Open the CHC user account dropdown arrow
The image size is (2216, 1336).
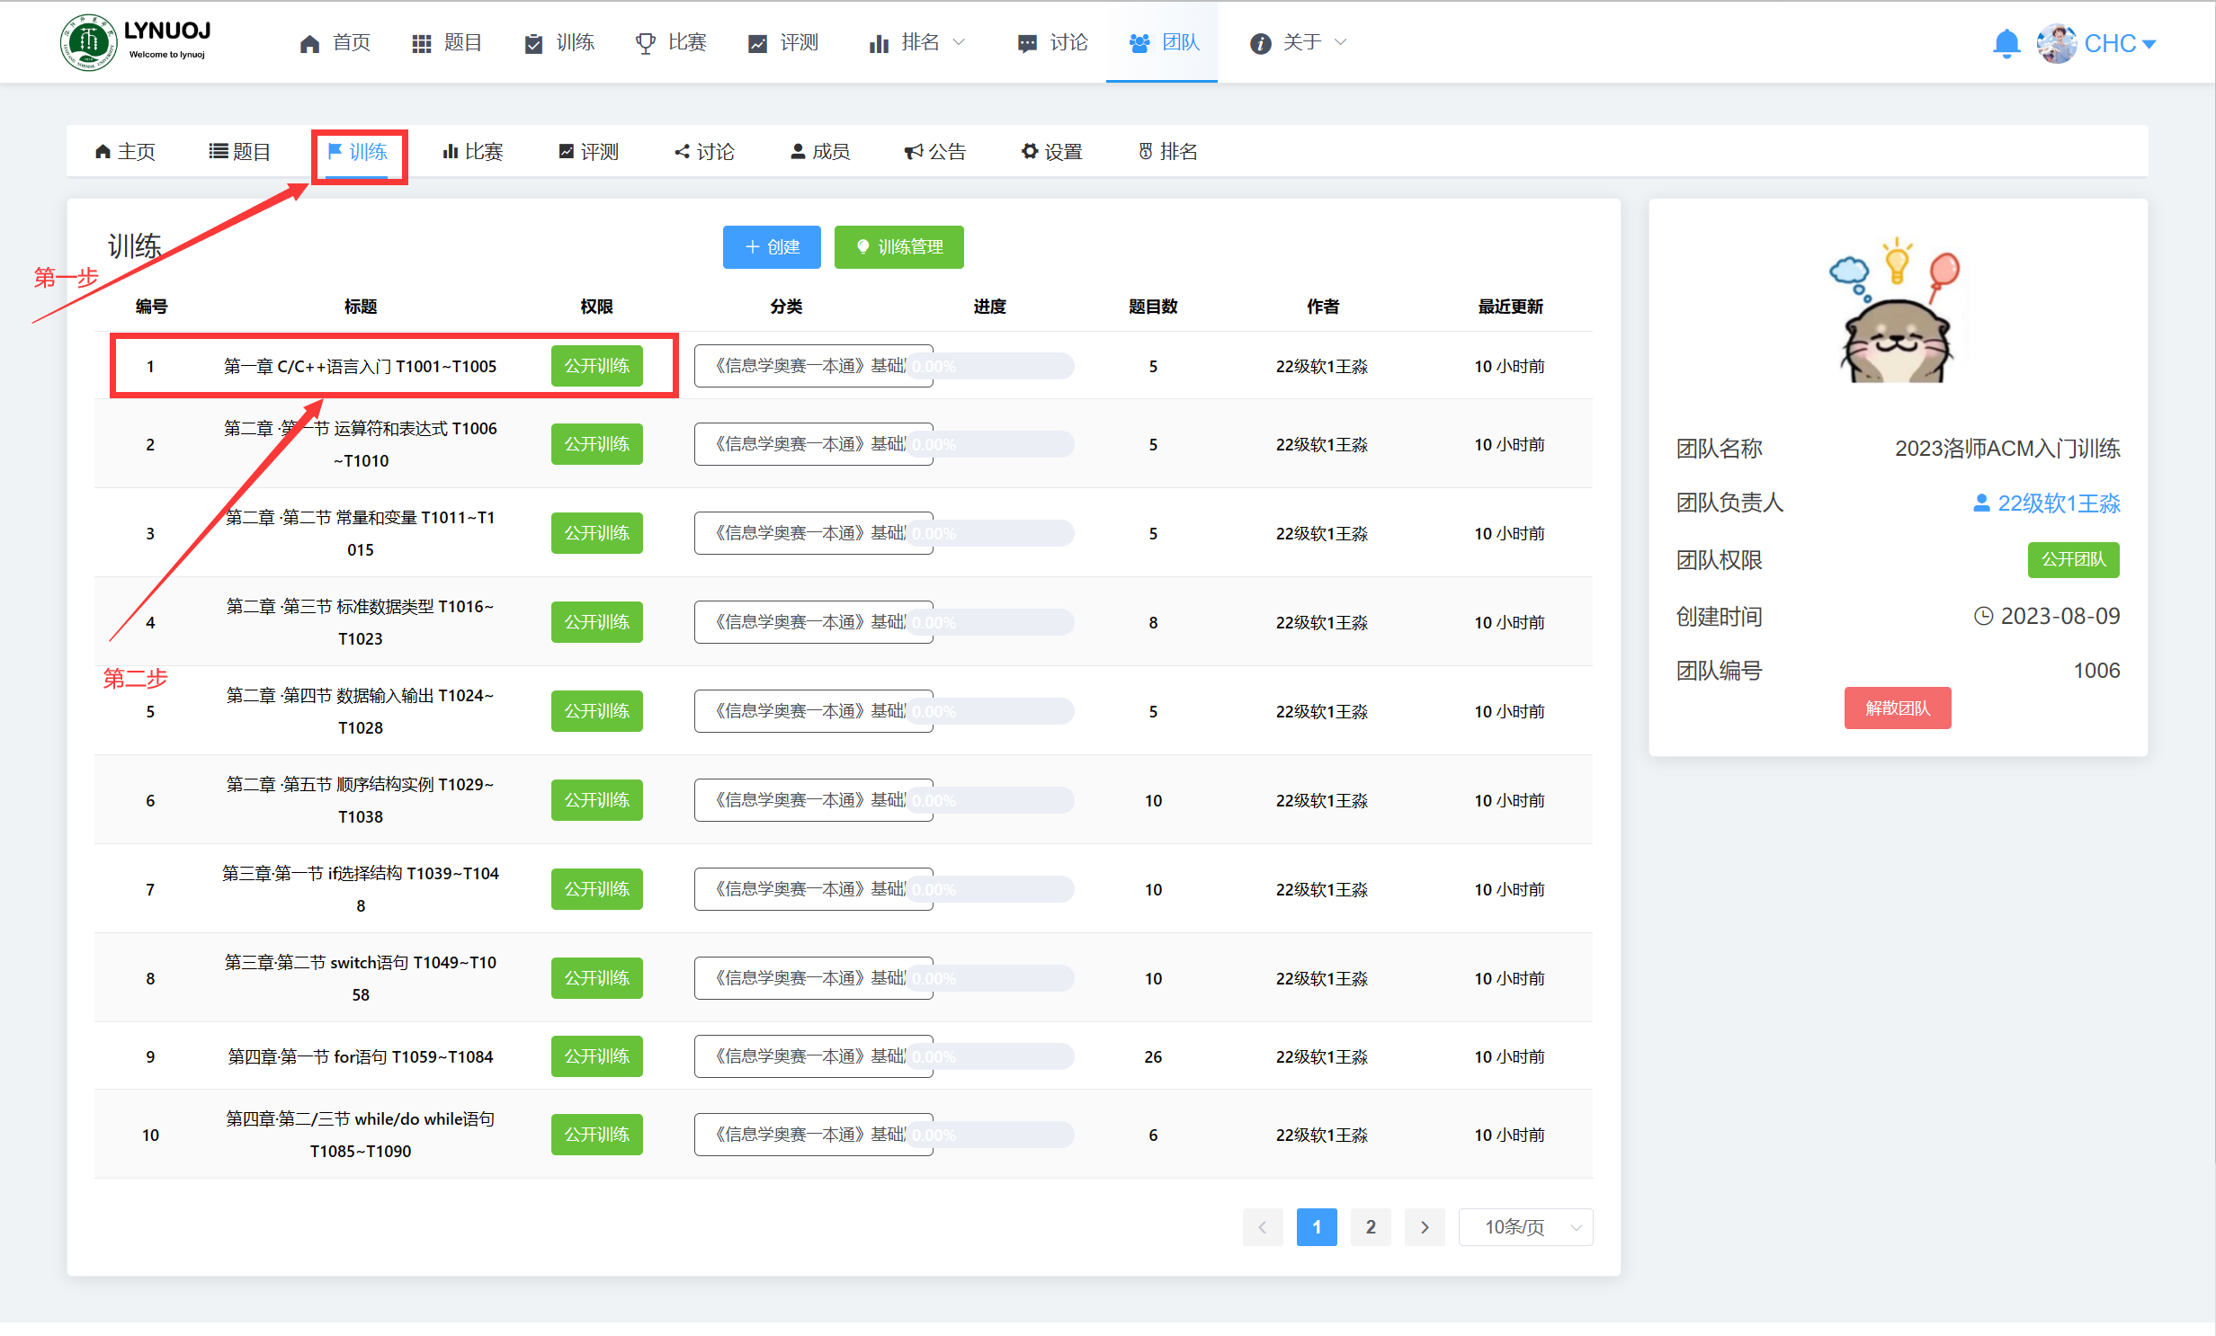click(2149, 44)
